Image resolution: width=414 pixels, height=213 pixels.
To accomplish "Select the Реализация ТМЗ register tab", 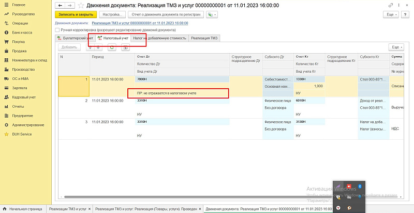I will point(204,38).
